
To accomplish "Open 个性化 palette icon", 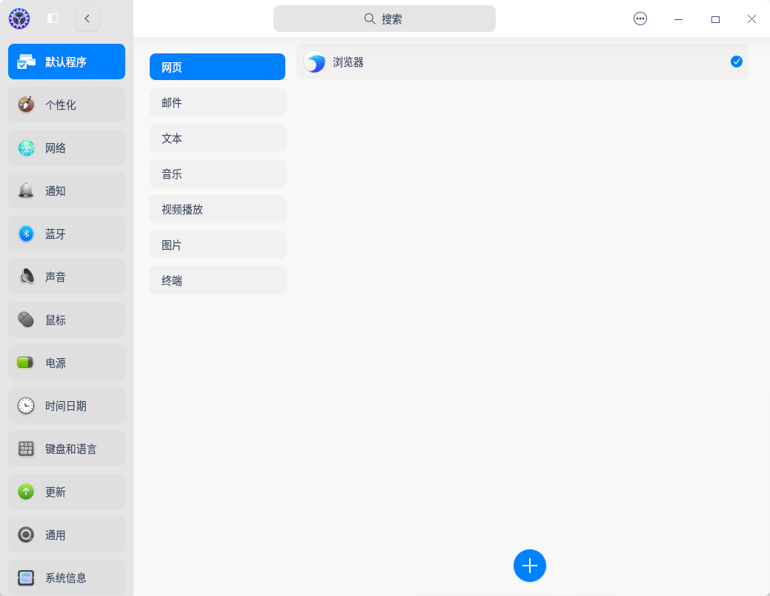I will click(x=26, y=105).
